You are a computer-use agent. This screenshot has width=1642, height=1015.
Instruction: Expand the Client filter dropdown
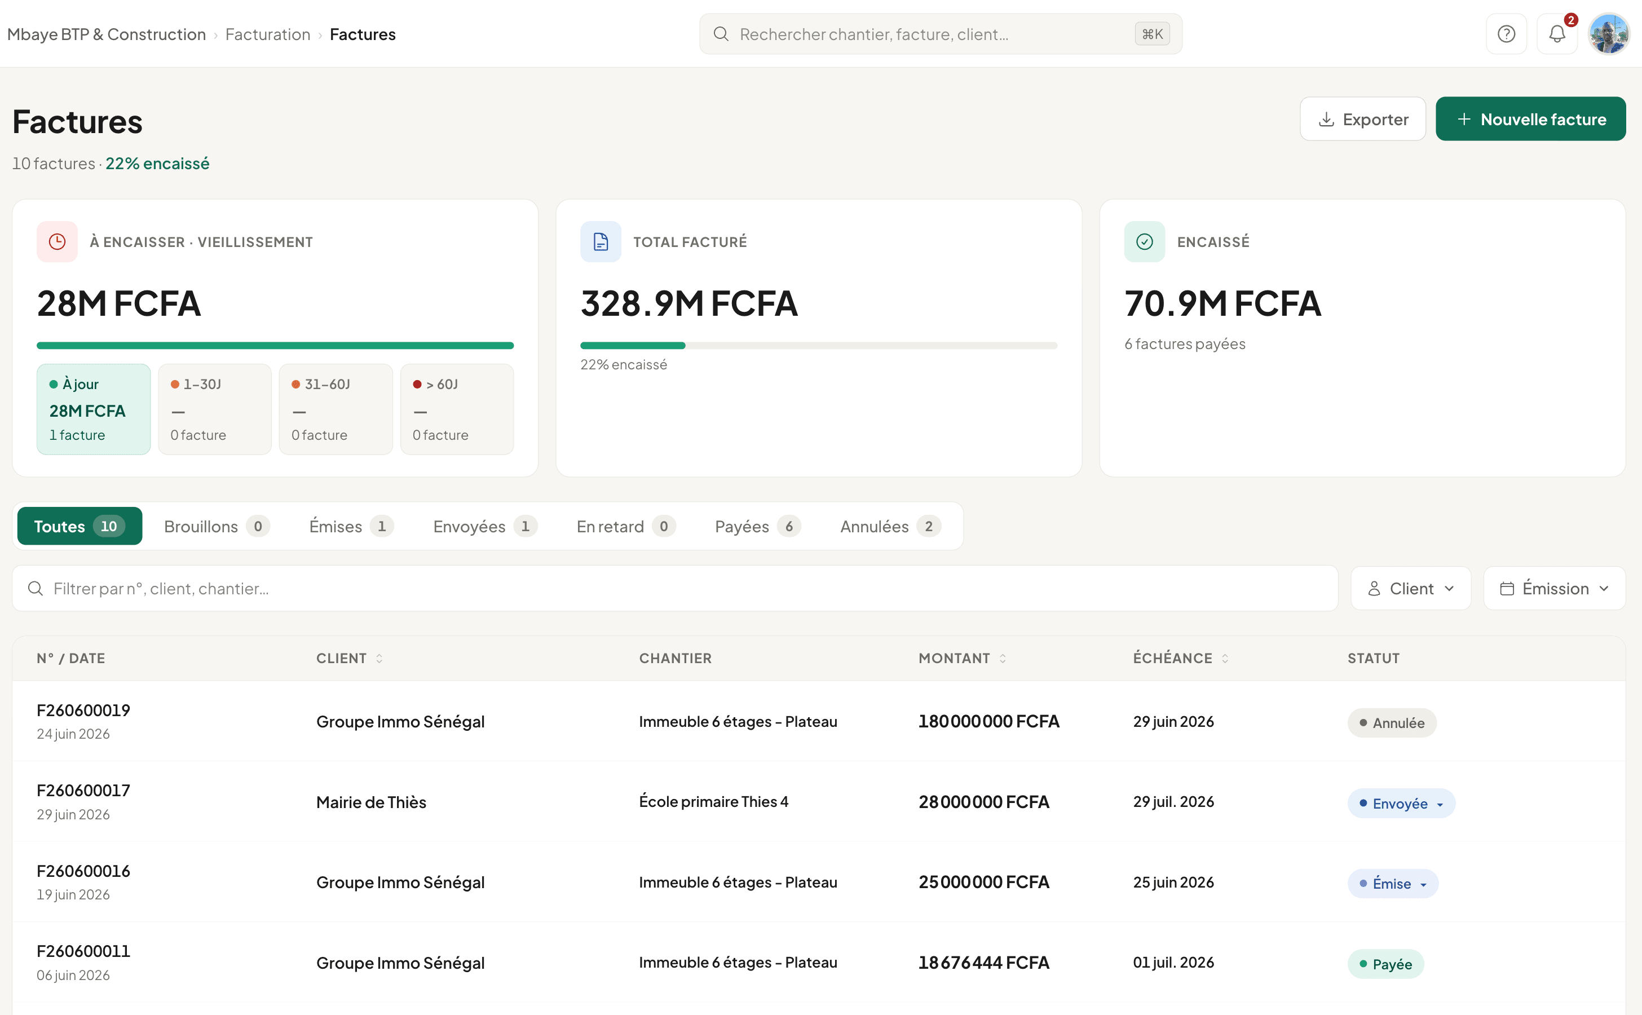tap(1411, 589)
